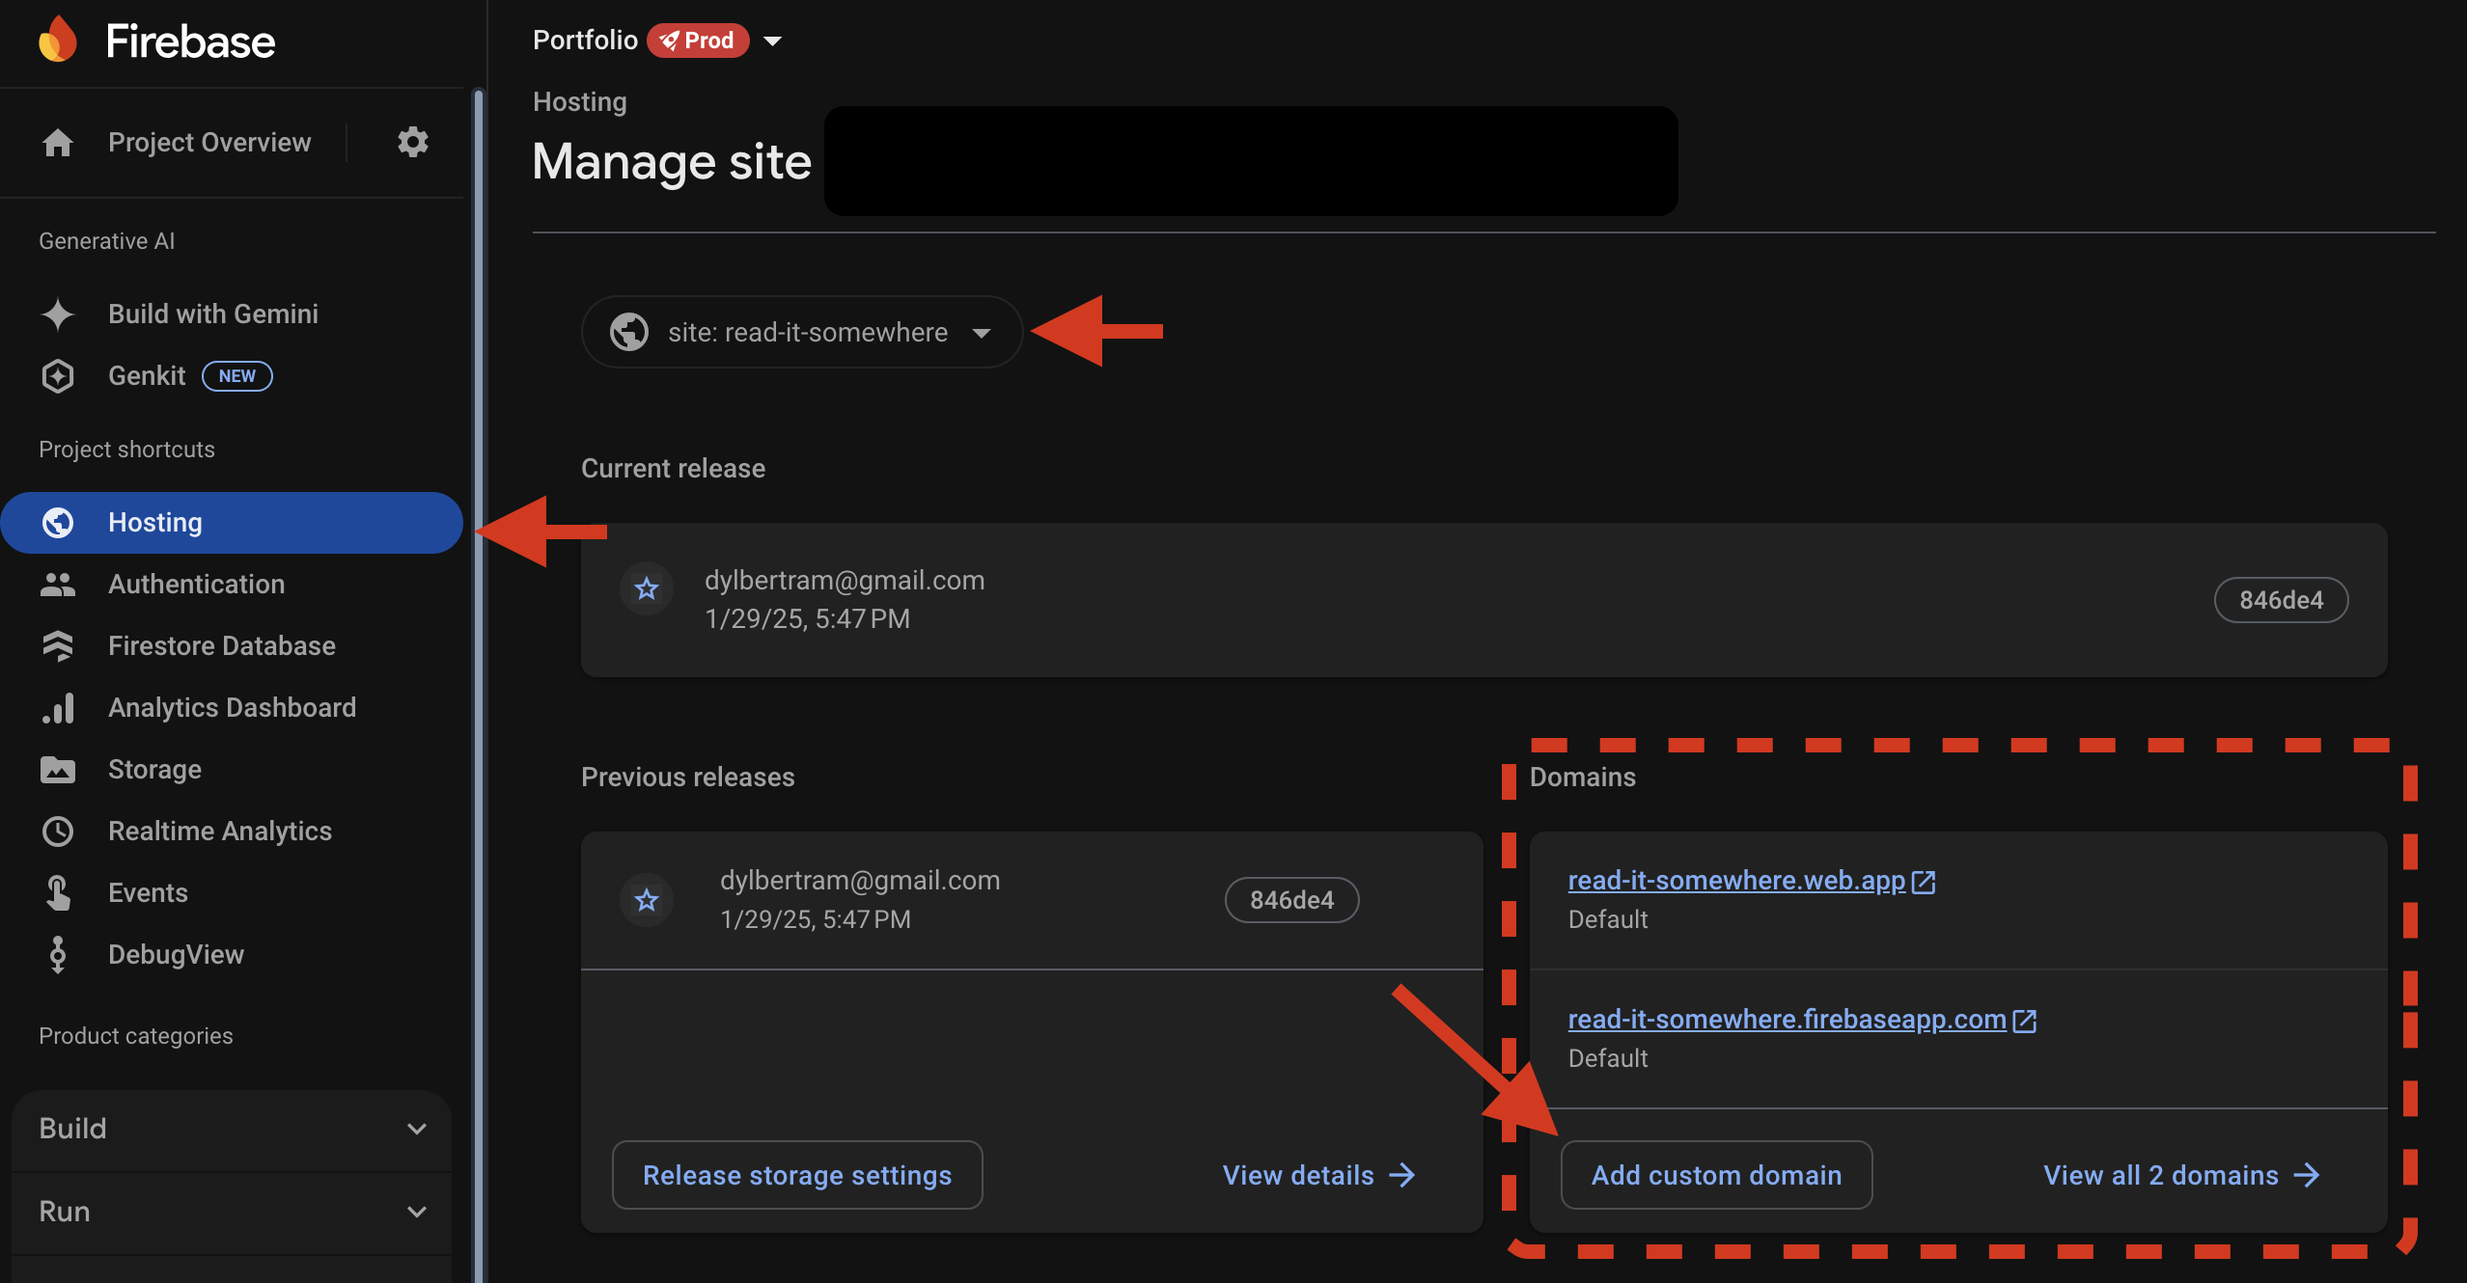Click the Product categories label

(135, 1036)
